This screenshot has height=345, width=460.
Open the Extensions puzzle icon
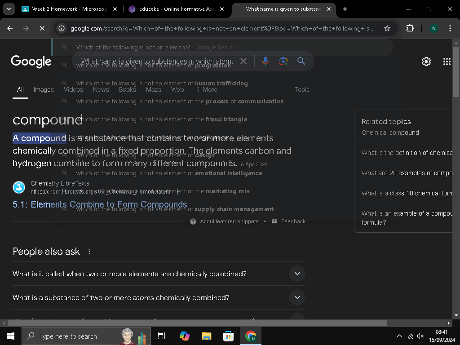pos(410,28)
